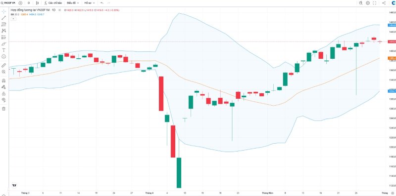This screenshot has width=396, height=196.
Task: Expand the Biểu đồ dropdown
Action: click(x=73, y=3)
